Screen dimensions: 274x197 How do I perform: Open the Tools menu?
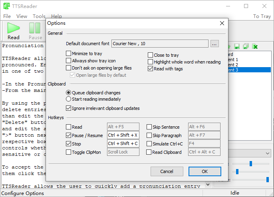(39, 16)
